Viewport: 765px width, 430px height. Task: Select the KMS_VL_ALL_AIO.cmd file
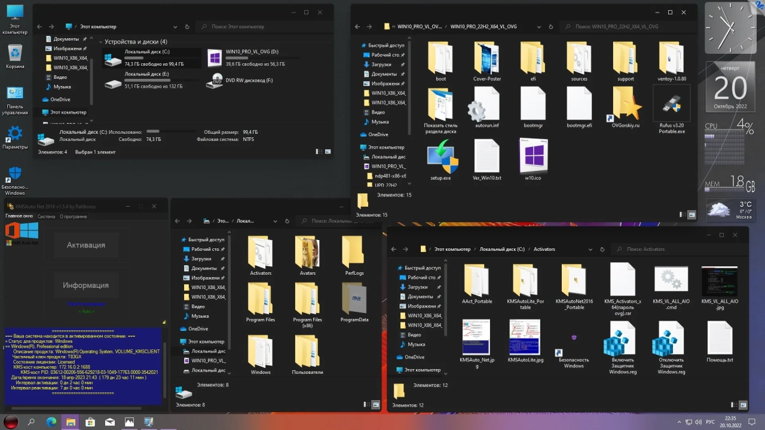671,287
